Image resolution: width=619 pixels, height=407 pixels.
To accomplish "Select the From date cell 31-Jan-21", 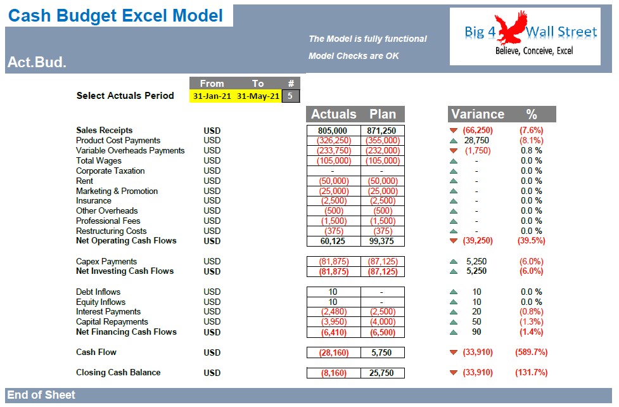I will 212,96.
